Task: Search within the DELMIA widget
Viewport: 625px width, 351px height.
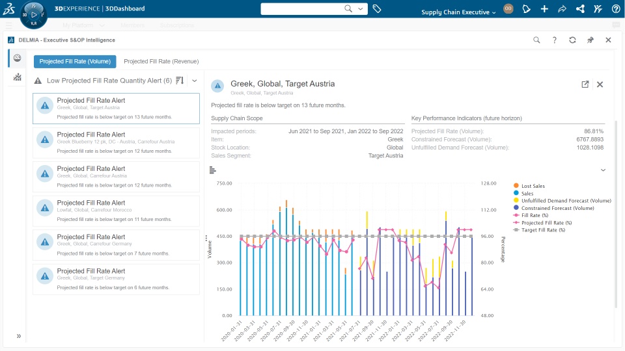Action: point(536,40)
